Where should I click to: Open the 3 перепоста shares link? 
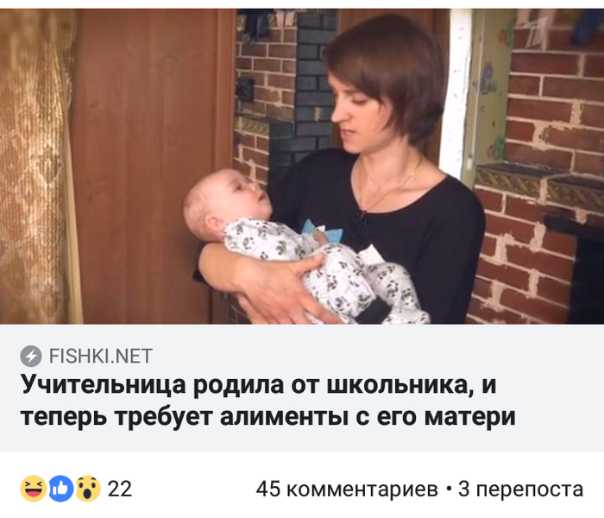[520, 490]
